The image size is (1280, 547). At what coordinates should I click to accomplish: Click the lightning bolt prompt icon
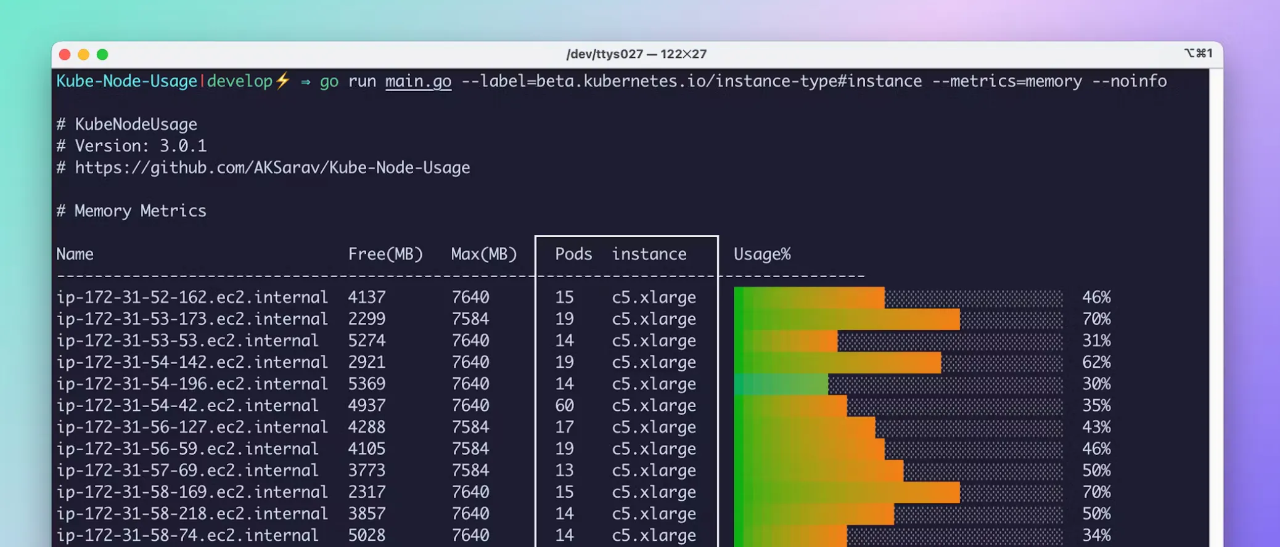283,81
